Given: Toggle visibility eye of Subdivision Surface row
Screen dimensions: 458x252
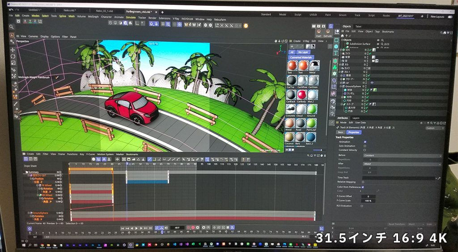Looking at the screenshot, I should pyautogui.click(x=378, y=44).
